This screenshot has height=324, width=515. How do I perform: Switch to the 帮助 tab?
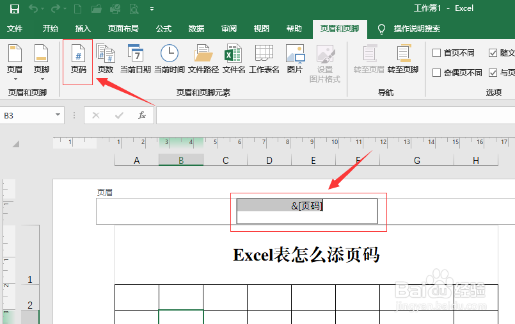(x=294, y=29)
